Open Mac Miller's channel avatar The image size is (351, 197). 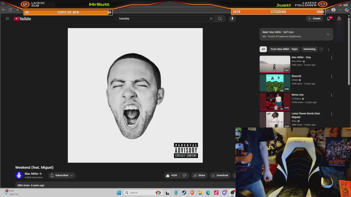19,175
